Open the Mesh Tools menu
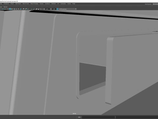158x119 pixels. pos(26,4)
